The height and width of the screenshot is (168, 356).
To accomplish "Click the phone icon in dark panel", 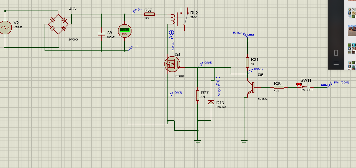I will (336, 53).
